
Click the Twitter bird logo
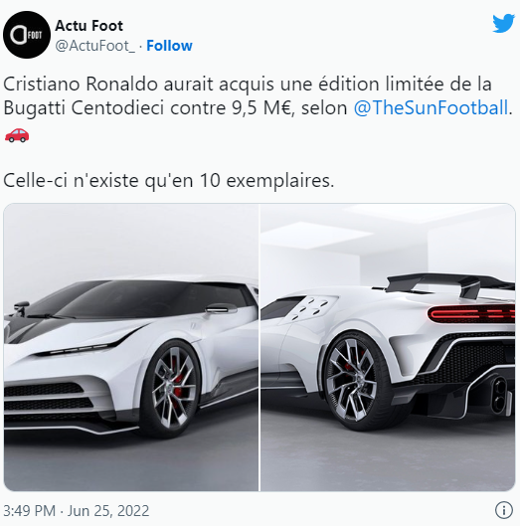click(x=503, y=23)
